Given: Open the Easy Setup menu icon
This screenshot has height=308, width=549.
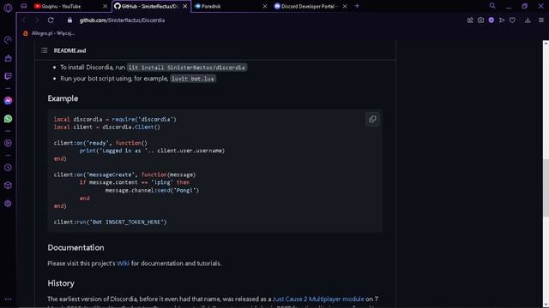Looking at the screenshot, I should pyautogui.click(x=541, y=21).
